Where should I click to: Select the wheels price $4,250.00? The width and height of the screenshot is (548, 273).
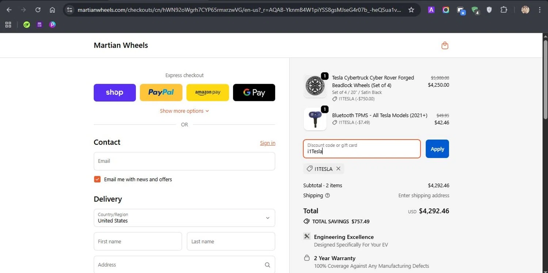pyautogui.click(x=438, y=85)
